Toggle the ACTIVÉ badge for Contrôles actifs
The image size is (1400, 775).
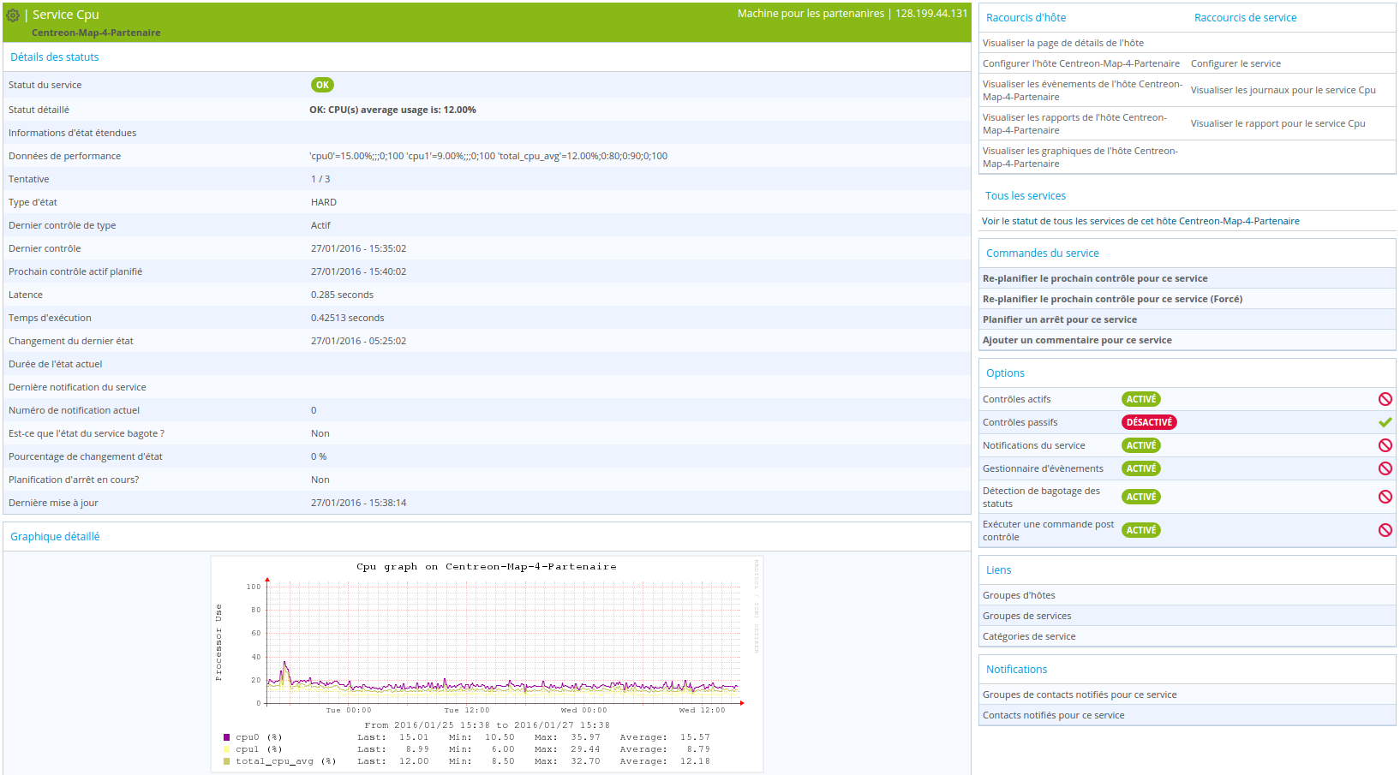1141,399
